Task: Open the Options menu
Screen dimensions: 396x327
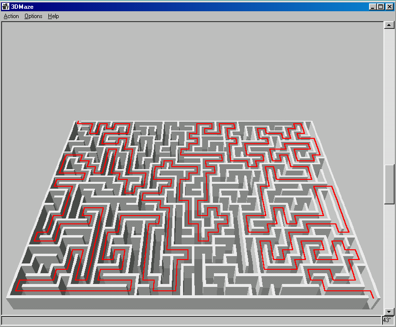Action: (33, 16)
